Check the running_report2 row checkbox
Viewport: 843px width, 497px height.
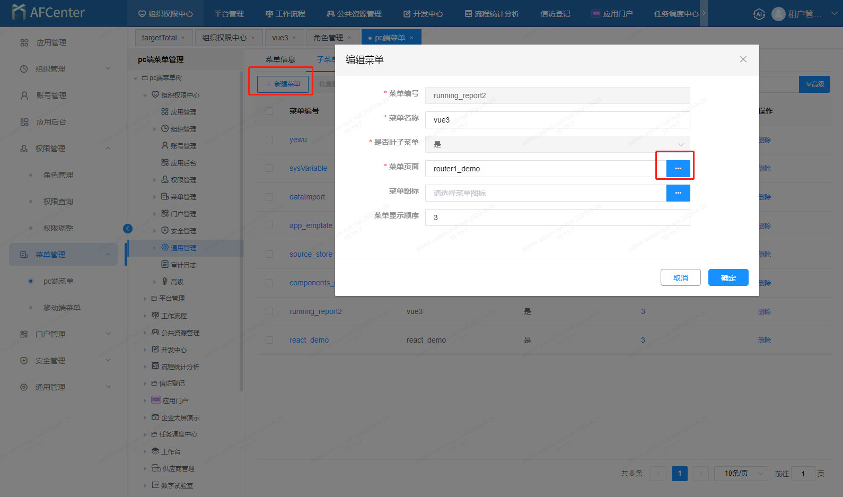[269, 311]
